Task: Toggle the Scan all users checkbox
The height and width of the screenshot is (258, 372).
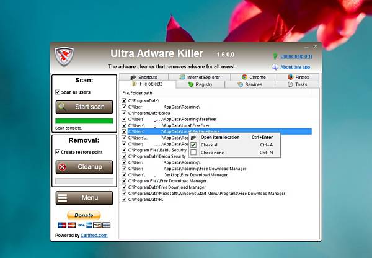Action: 58,92
